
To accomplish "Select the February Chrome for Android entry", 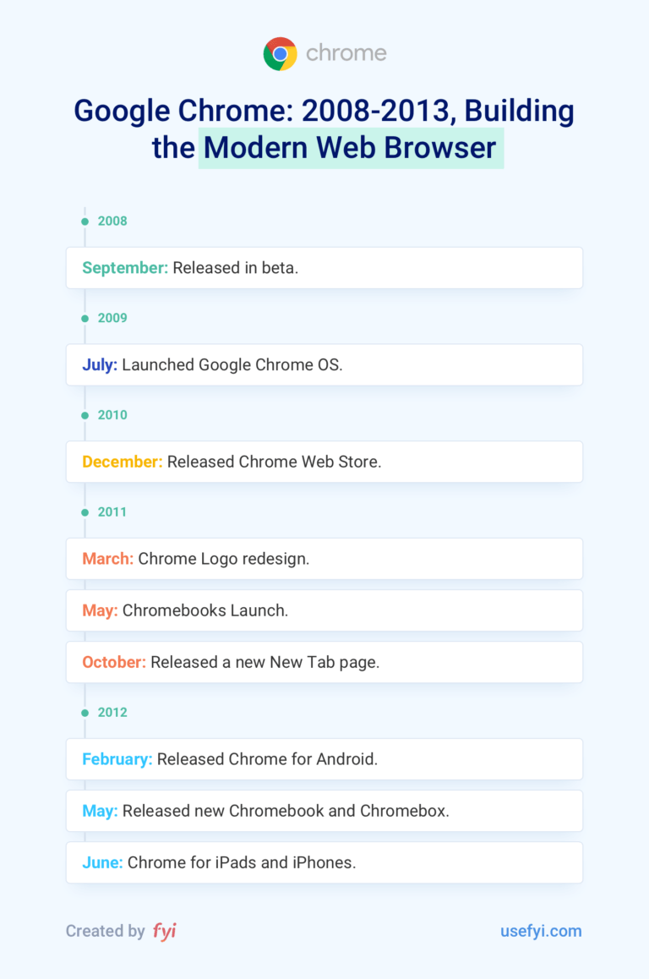I will [x=324, y=759].
